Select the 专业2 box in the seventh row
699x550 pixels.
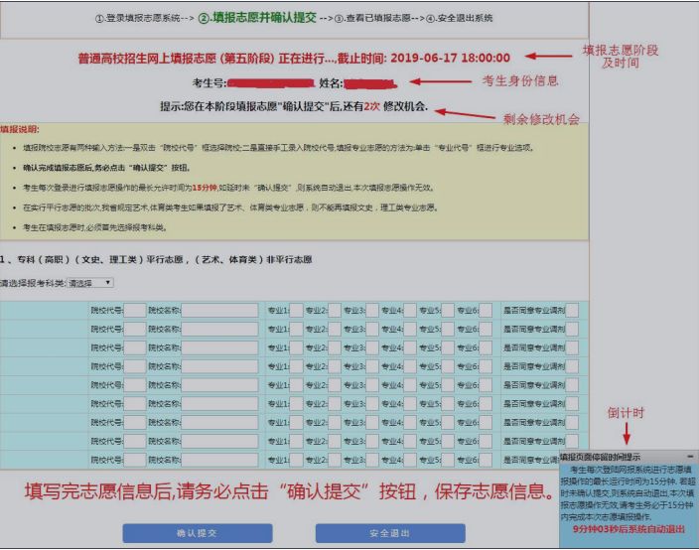(334, 423)
